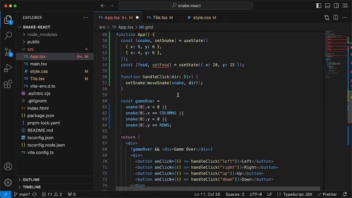This screenshot has height=198, width=352.
Task: Click the horizontal scrollbar under the editor
Action: click(218, 189)
